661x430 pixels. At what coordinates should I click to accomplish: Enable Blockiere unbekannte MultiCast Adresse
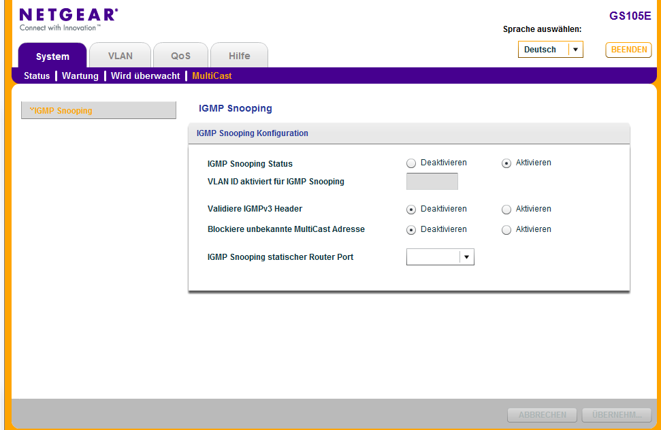click(x=506, y=230)
